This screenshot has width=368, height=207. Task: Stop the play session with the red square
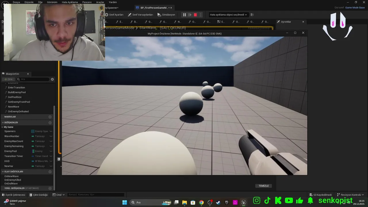(195, 15)
